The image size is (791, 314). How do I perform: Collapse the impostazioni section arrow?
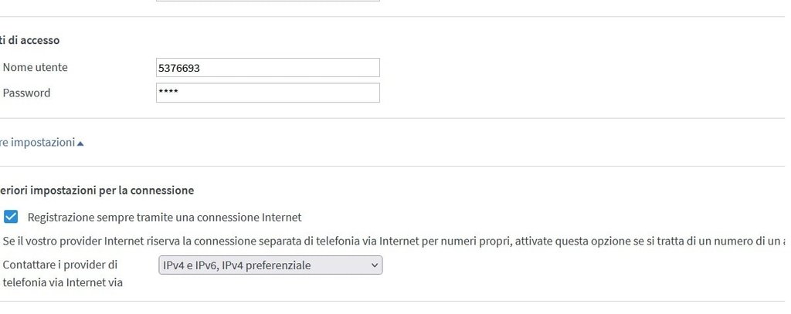pyautogui.click(x=80, y=143)
